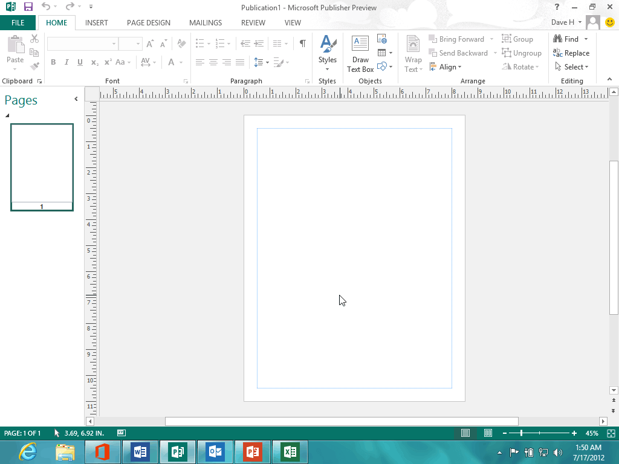Switch to single page view icon
This screenshot has width=619, height=464.
465,433
